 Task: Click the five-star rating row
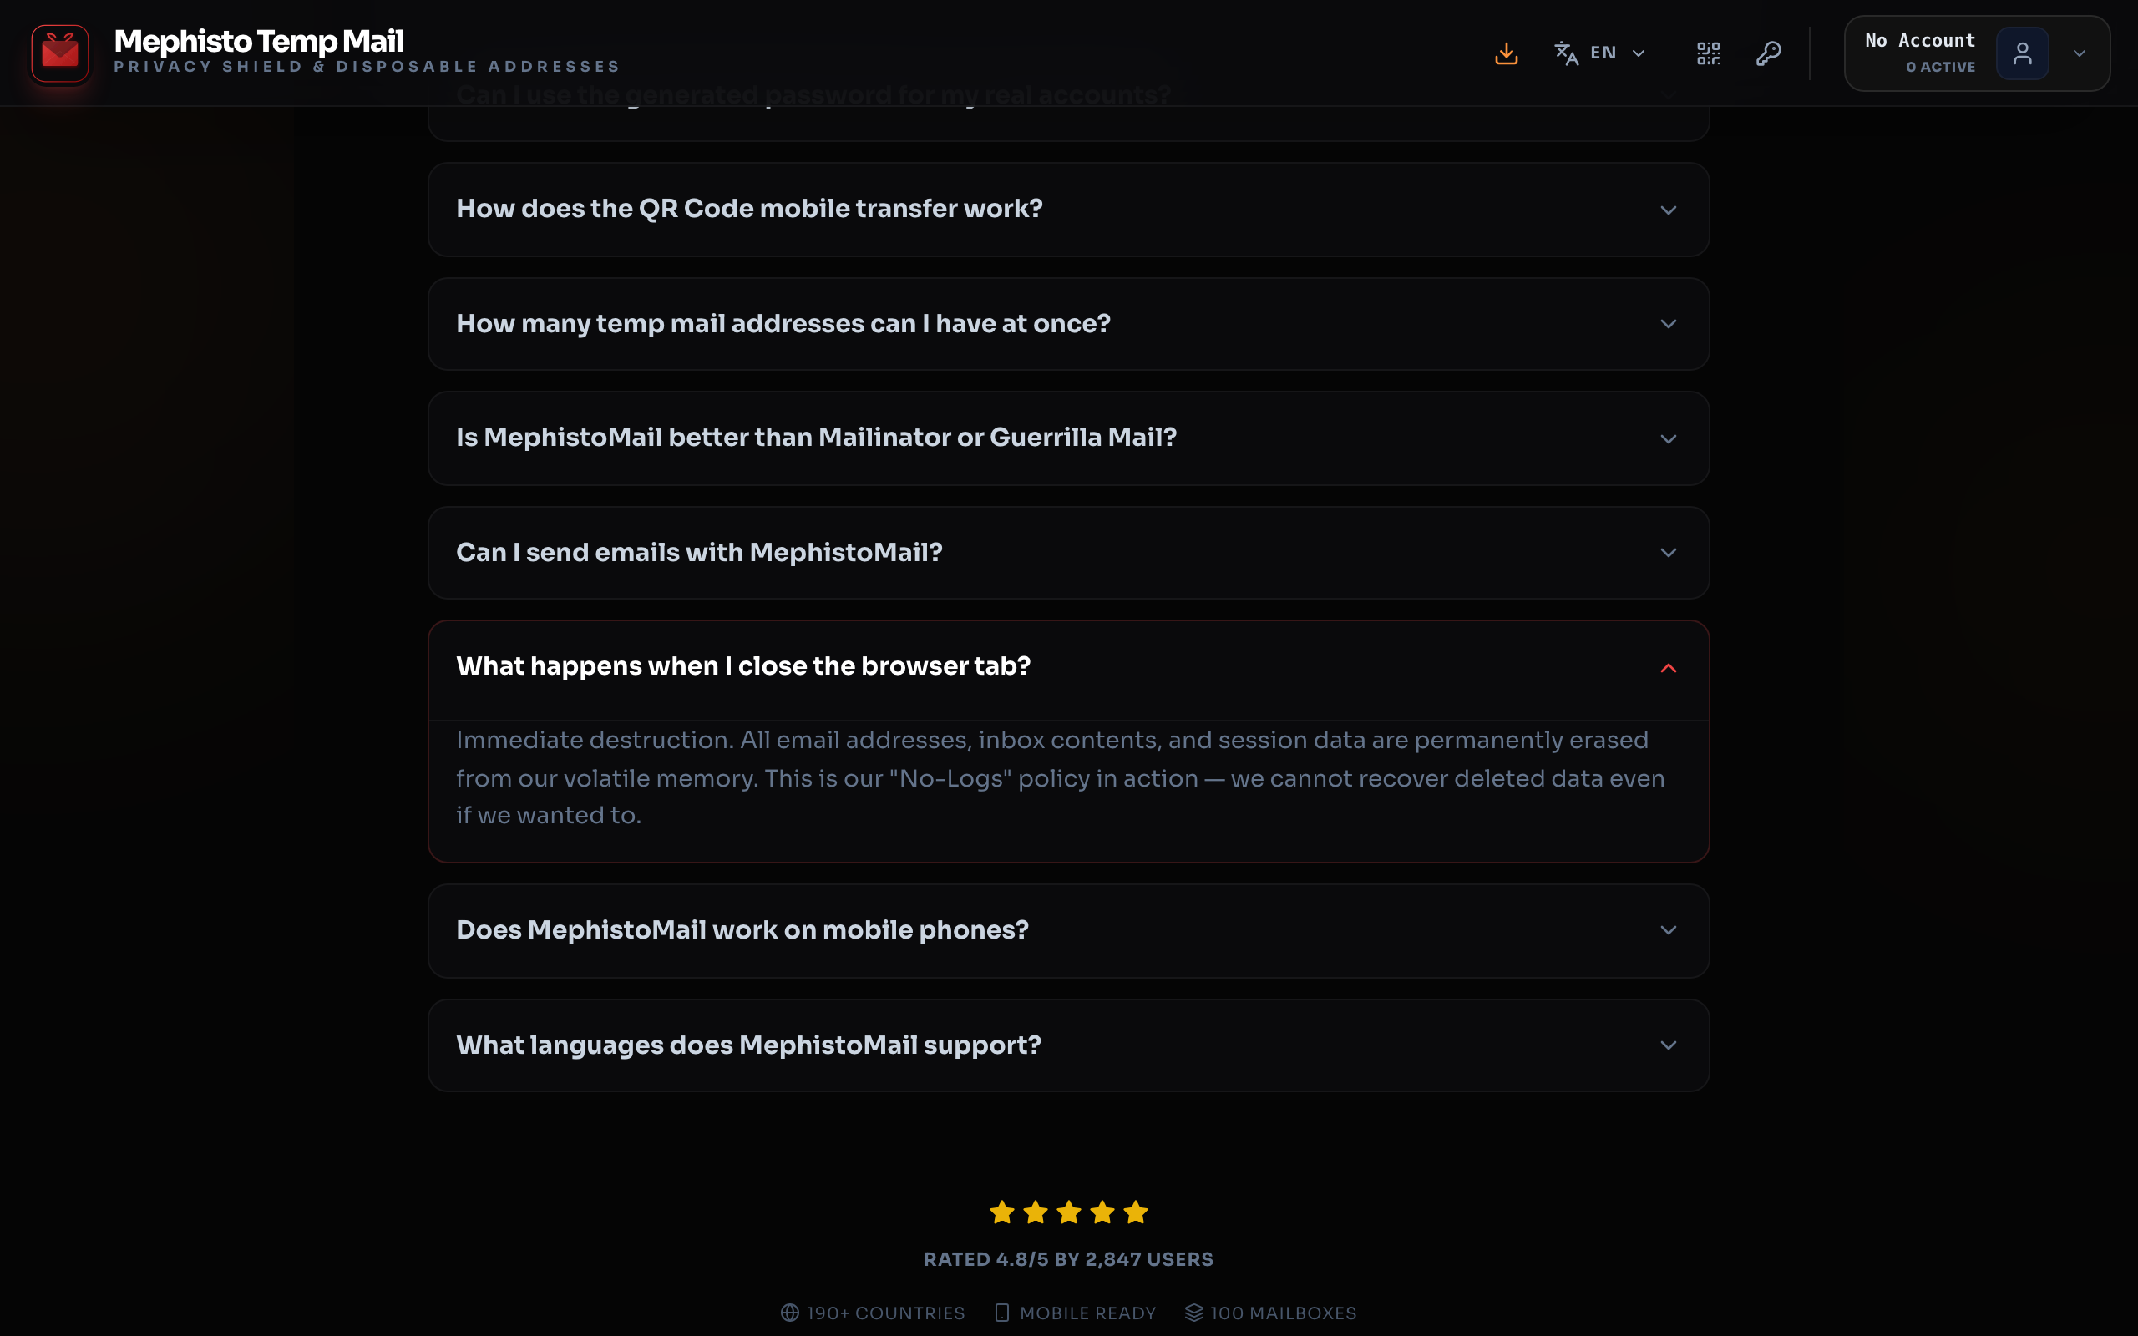tap(1068, 1212)
